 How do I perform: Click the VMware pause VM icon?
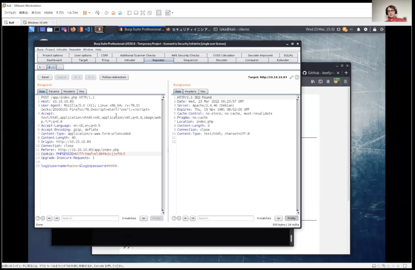click(85, 13)
